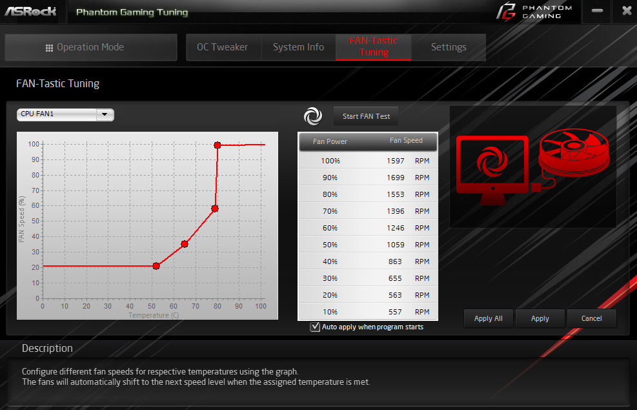Click the 'Configure different fan speeds' description line
The height and width of the screenshot is (410, 637).
click(160, 371)
